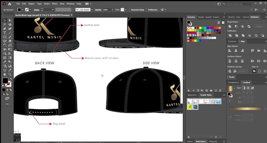The height and width of the screenshot is (143, 267).
Task: Open stroke weight dropdown
Action: click(x=53, y=10)
